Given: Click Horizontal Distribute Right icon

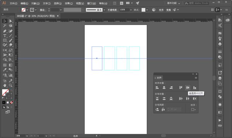Looking at the screenshot, I should (195, 99).
